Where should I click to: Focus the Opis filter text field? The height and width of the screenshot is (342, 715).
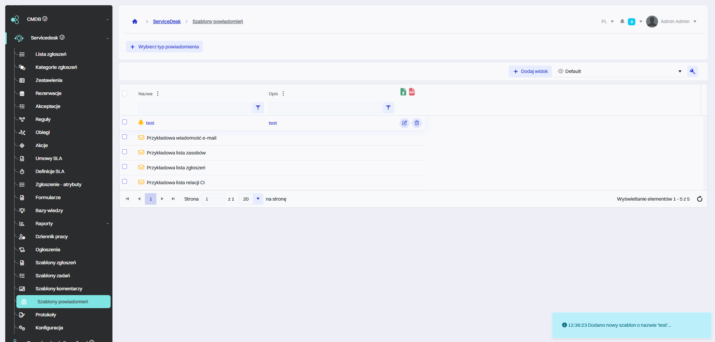click(x=325, y=108)
